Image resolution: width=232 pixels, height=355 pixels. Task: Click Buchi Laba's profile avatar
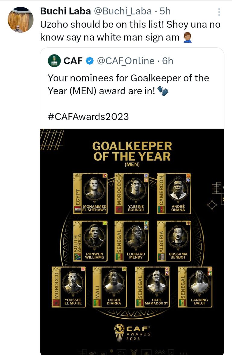tap(20, 20)
